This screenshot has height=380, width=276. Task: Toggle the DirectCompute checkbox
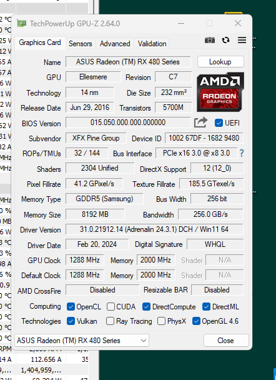coord(146,307)
